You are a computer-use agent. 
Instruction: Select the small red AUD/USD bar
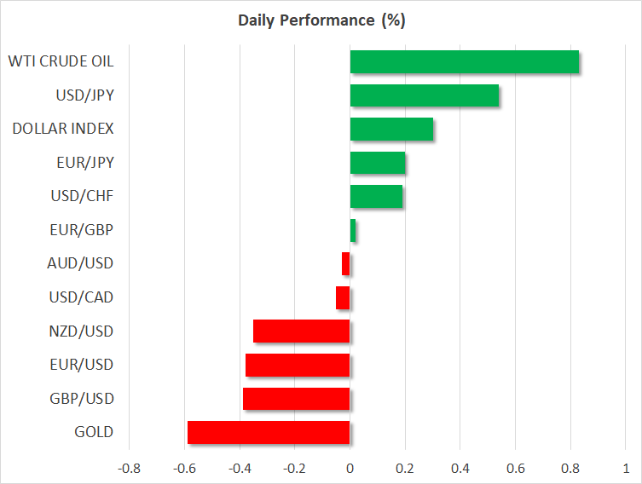pyautogui.click(x=346, y=264)
